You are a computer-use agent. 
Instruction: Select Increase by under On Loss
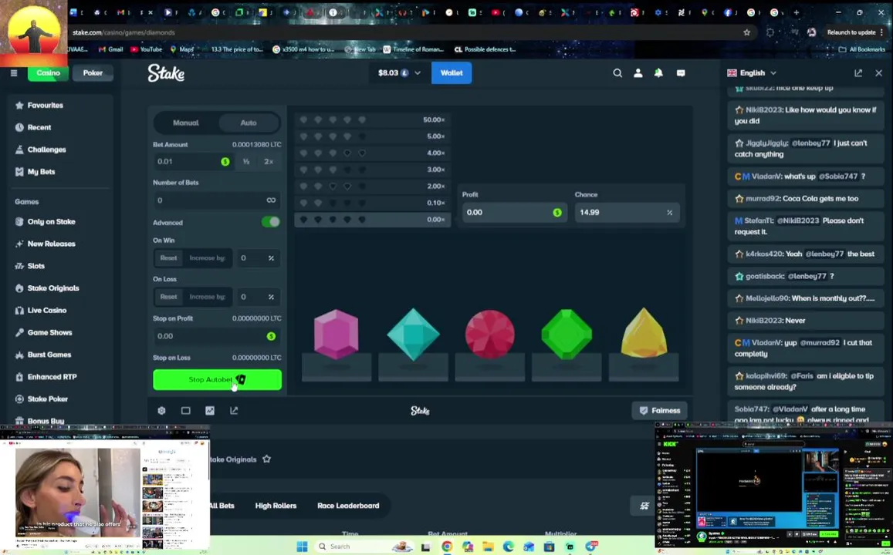point(208,297)
